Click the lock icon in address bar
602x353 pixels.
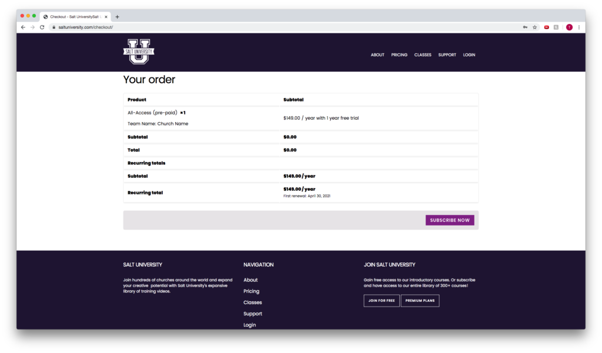[x=53, y=27]
